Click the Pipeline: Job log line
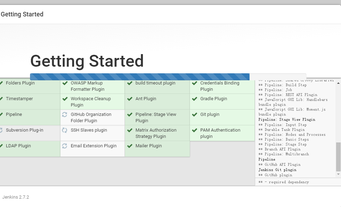341x207 pixels. (275, 90)
